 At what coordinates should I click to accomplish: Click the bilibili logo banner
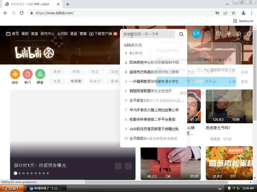pyautogui.click(x=34, y=52)
